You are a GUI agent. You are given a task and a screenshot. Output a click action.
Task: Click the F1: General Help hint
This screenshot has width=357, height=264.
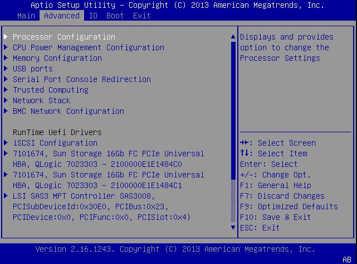[x=276, y=185]
